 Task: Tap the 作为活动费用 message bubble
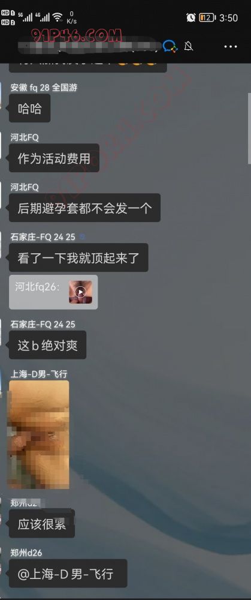point(54,158)
